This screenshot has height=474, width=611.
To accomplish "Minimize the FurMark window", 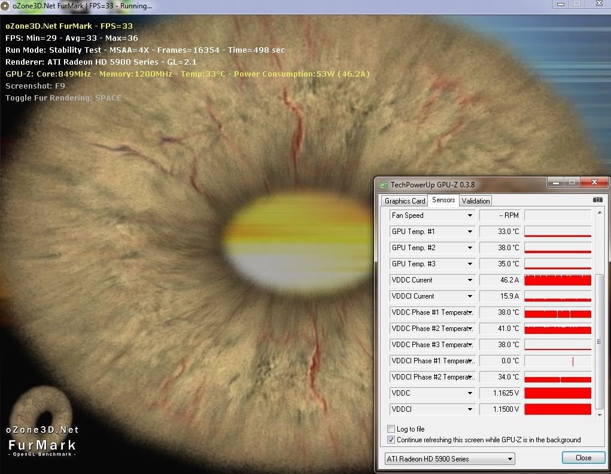I will (x=561, y=4).
